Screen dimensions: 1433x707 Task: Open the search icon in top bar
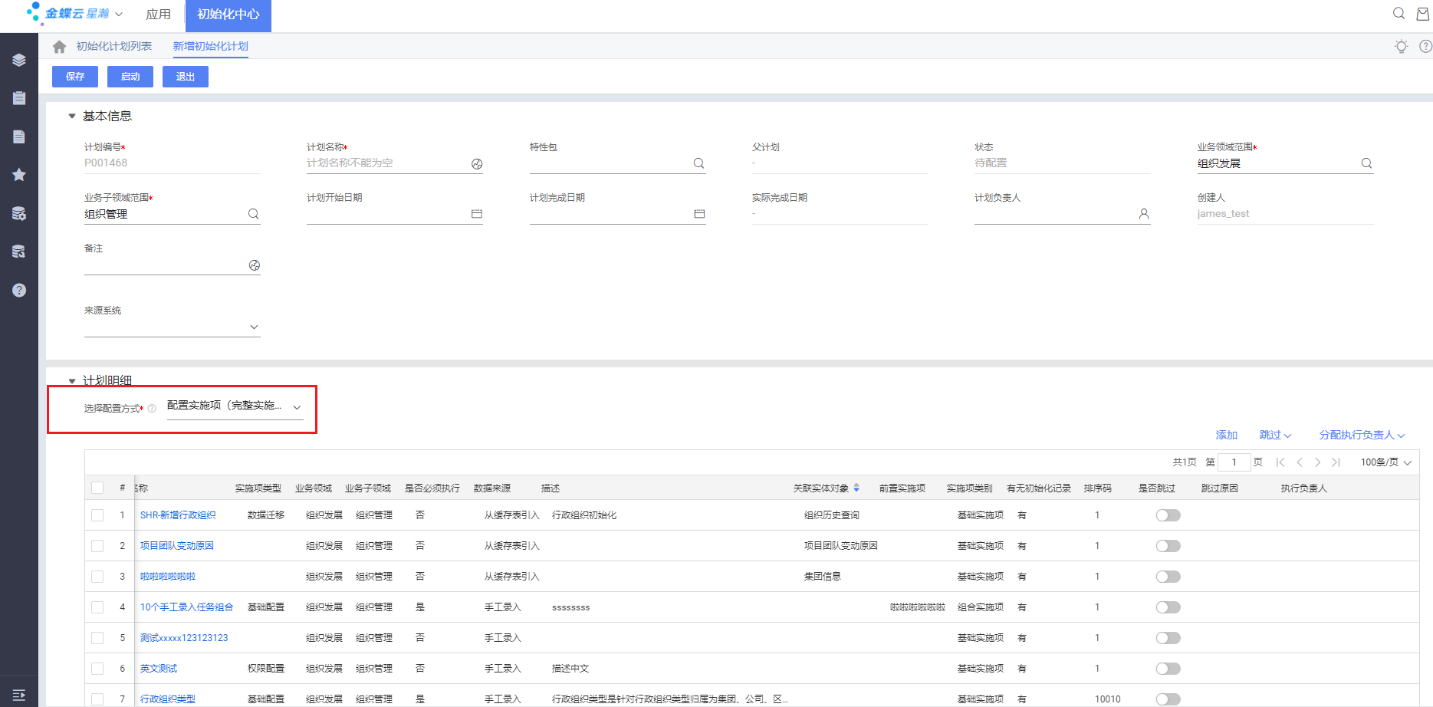click(x=1398, y=14)
